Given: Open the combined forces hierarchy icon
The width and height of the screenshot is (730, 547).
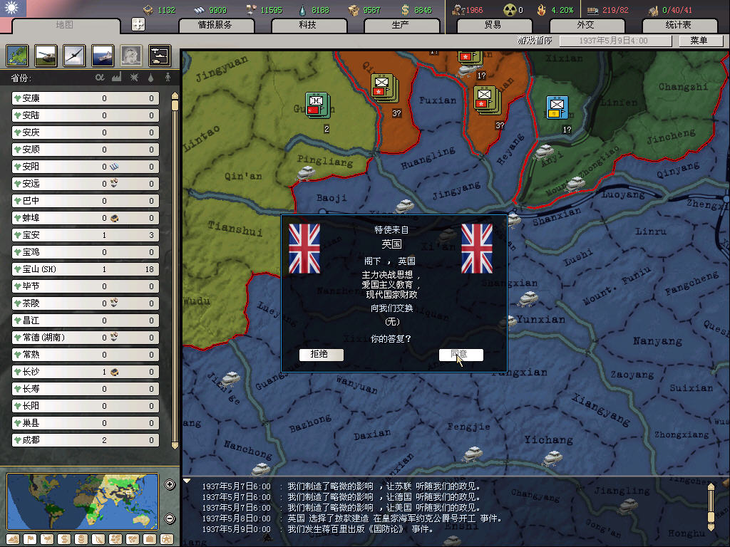Looking at the screenshot, I should (160, 56).
